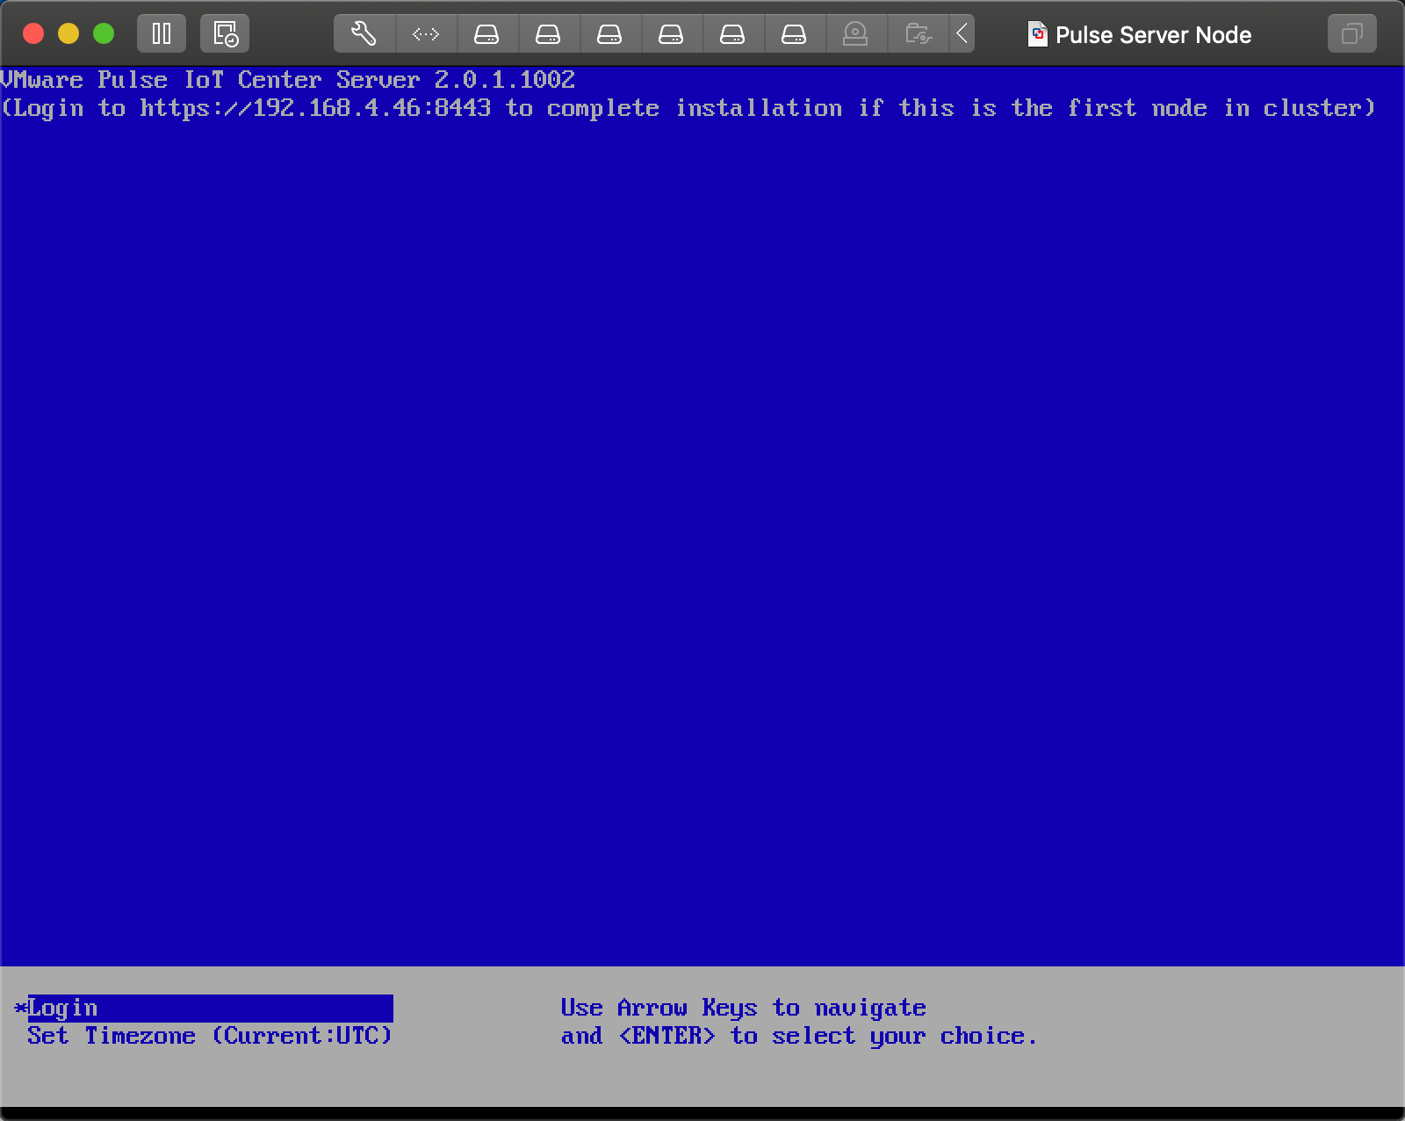This screenshot has width=1405, height=1121.
Task: Collapse the device toolbar chevron
Action: [x=962, y=34]
